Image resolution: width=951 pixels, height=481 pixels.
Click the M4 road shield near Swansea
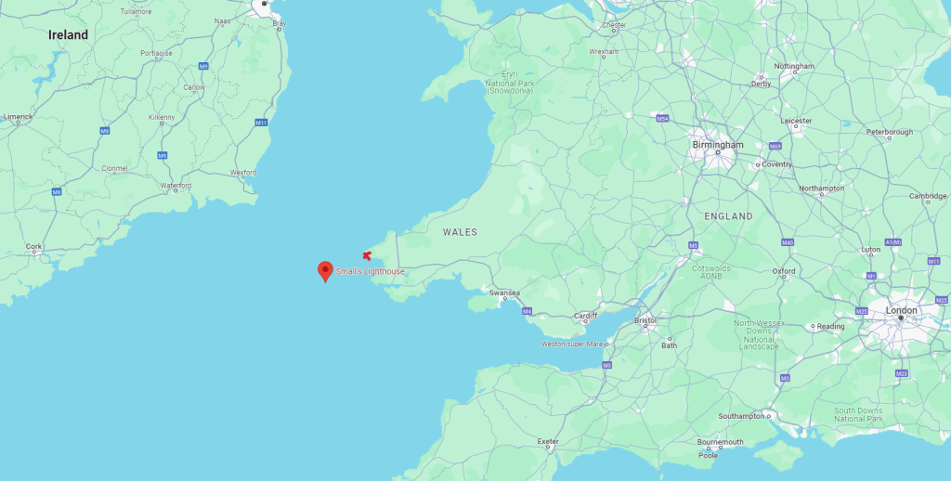coord(528,311)
